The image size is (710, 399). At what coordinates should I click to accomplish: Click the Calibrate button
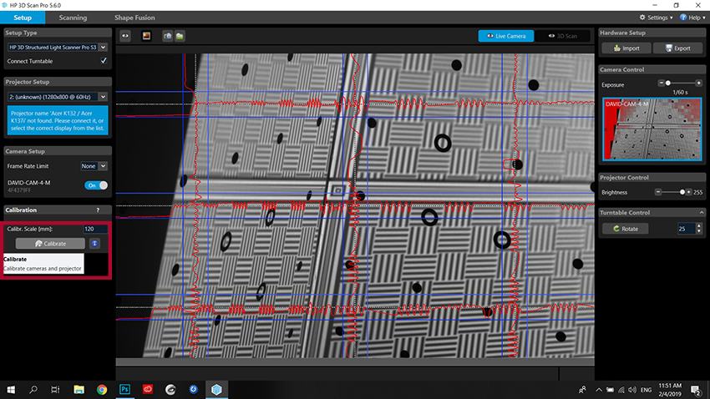coord(50,244)
